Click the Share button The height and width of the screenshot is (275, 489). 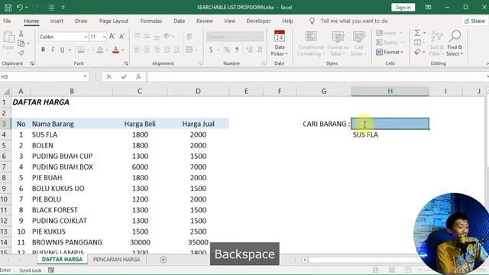point(474,21)
